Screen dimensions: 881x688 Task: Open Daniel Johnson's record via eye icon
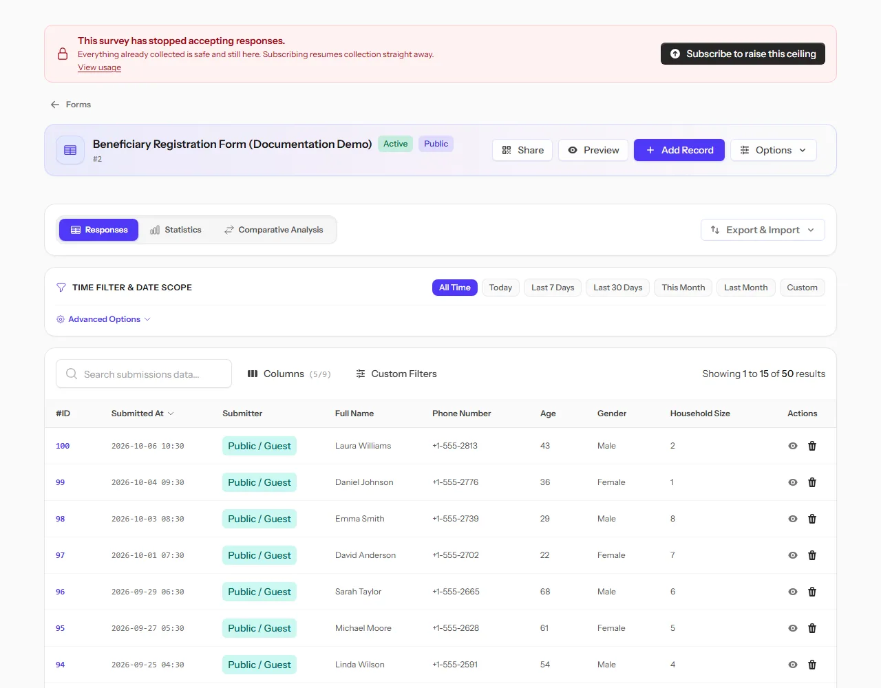coord(793,482)
